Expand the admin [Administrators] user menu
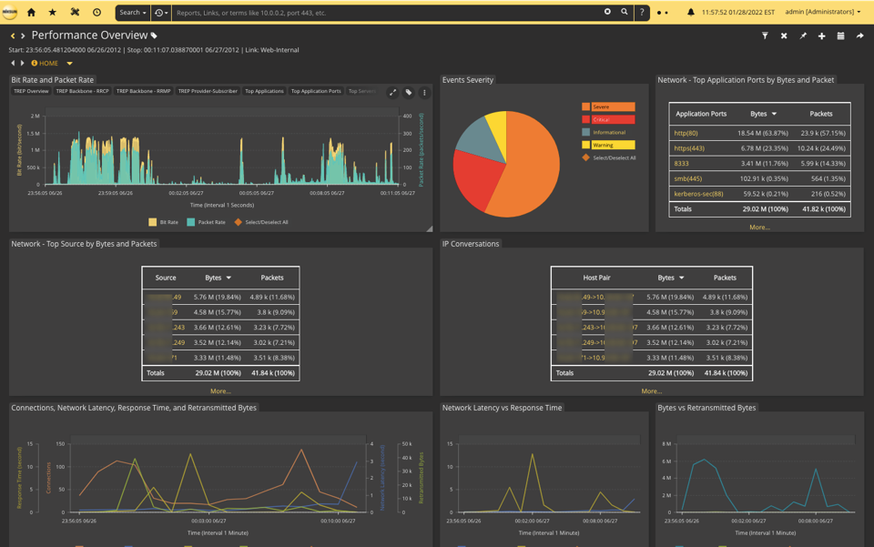The height and width of the screenshot is (547, 874). [x=822, y=13]
